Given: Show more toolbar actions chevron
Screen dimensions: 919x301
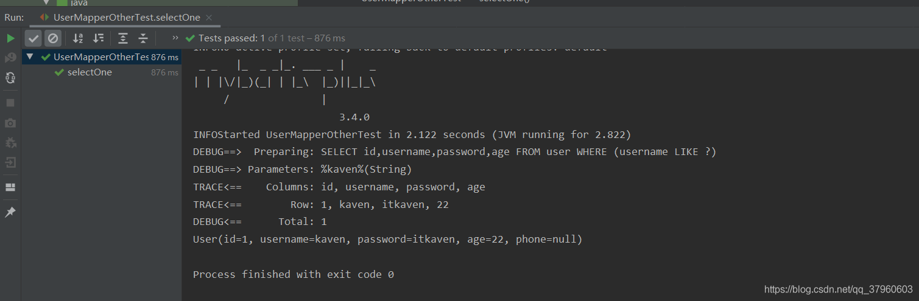Looking at the screenshot, I should [175, 38].
